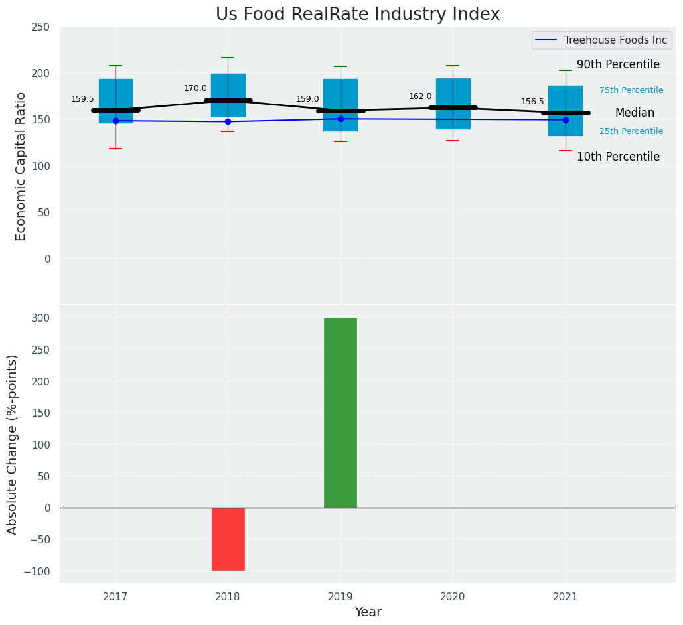Click the 2020 tick label on x-axis
This screenshot has height=625, width=683.
click(453, 597)
